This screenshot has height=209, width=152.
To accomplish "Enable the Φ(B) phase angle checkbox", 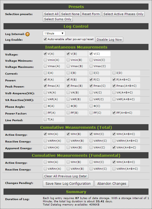I will tap(68, 106).
